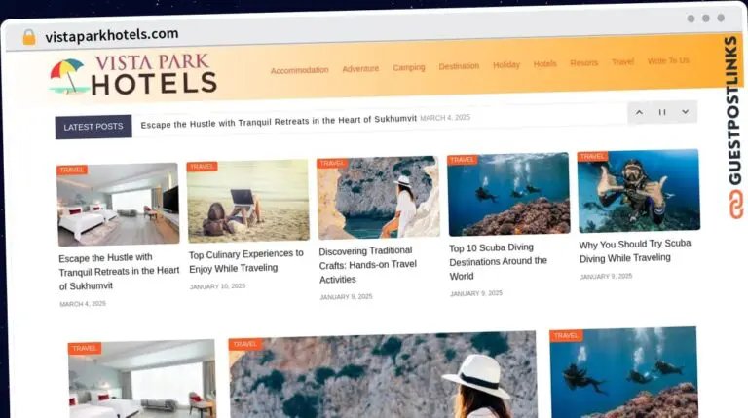Click the Latest Posts label button
Image resolution: width=748 pixels, height=418 pixels.
pos(93,127)
